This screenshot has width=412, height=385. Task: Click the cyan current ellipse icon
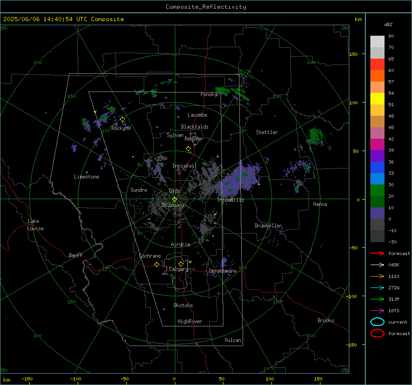pyautogui.click(x=377, y=322)
